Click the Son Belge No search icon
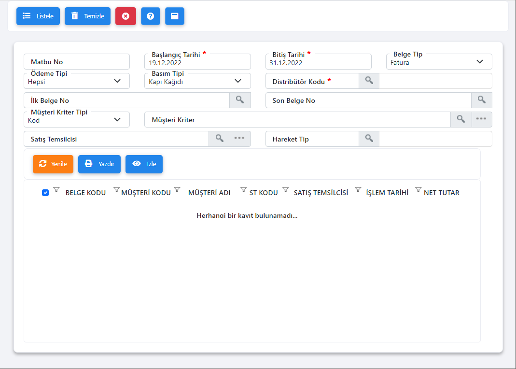 click(x=481, y=100)
